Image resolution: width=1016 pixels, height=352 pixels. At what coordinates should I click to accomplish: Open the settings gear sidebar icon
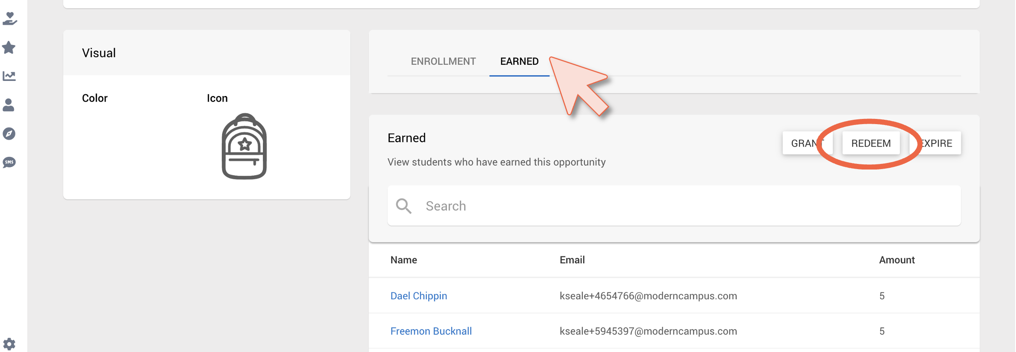click(x=9, y=344)
